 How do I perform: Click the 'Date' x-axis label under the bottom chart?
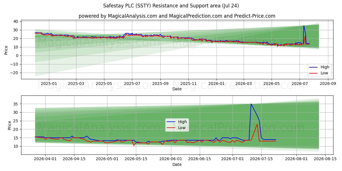[x=177, y=164]
